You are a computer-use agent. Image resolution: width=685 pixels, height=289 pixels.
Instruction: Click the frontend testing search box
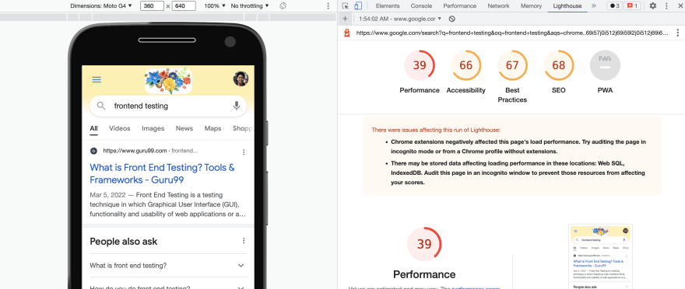[x=168, y=106]
